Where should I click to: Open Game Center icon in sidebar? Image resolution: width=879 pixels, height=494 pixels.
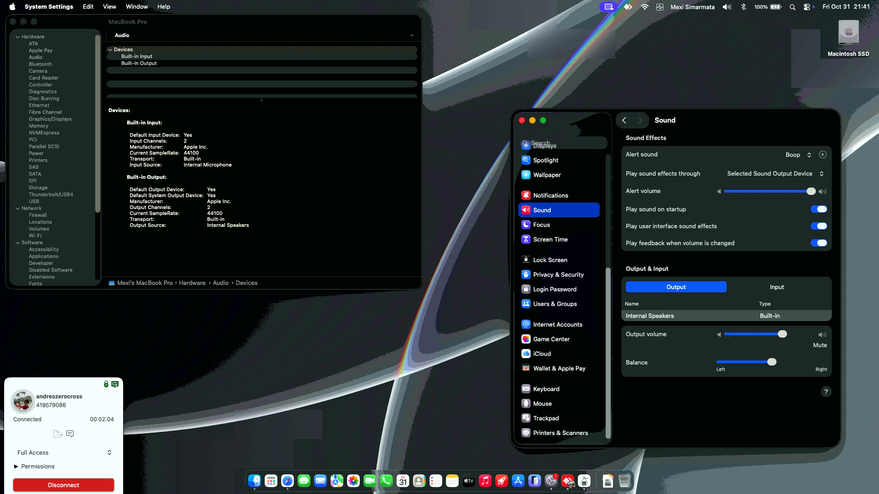(x=526, y=339)
